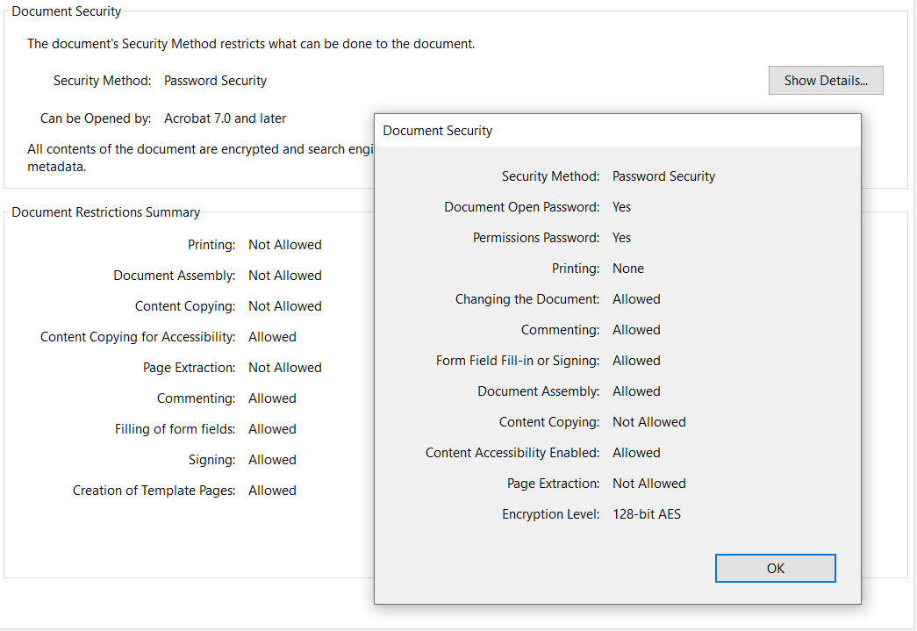Click the "Permissions Password" label

click(536, 238)
